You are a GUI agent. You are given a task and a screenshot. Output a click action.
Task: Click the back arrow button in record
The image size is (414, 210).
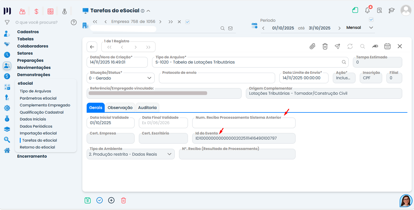[x=92, y=47]
